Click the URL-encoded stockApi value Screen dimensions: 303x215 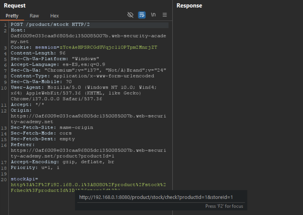pyautogui.click(x=88, y=185)
